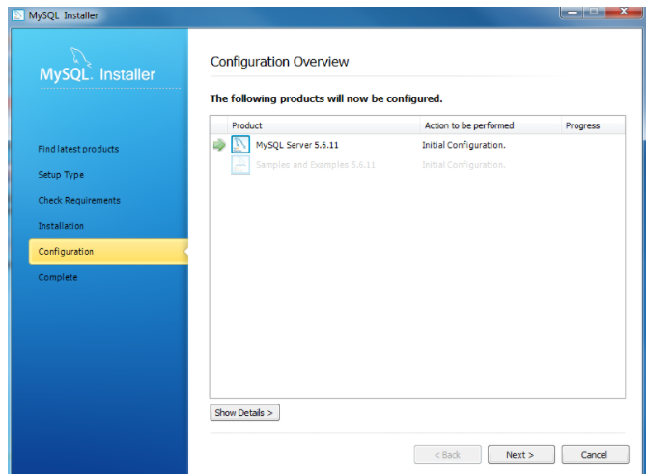
Task: Select the Setup Type step
Action: coord(61,175)
